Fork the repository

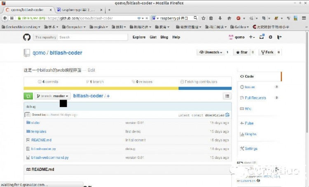(267, 52)
